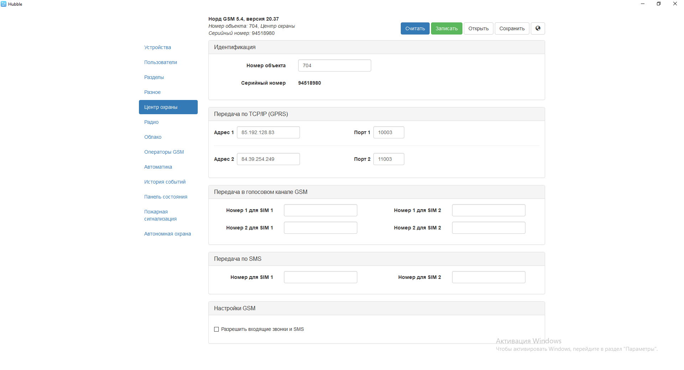Restore down the Hubble window

pos(659,4)
